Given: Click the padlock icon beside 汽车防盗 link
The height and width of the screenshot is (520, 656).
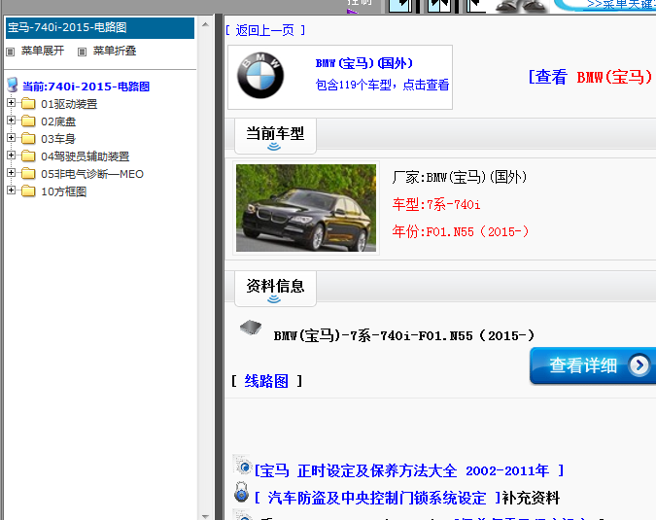Looking at the screenshot, I should (241, 493).
